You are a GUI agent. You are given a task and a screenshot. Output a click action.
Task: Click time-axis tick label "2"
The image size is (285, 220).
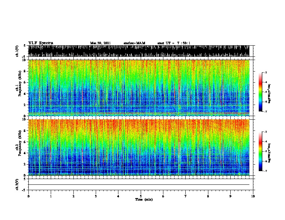73,196
